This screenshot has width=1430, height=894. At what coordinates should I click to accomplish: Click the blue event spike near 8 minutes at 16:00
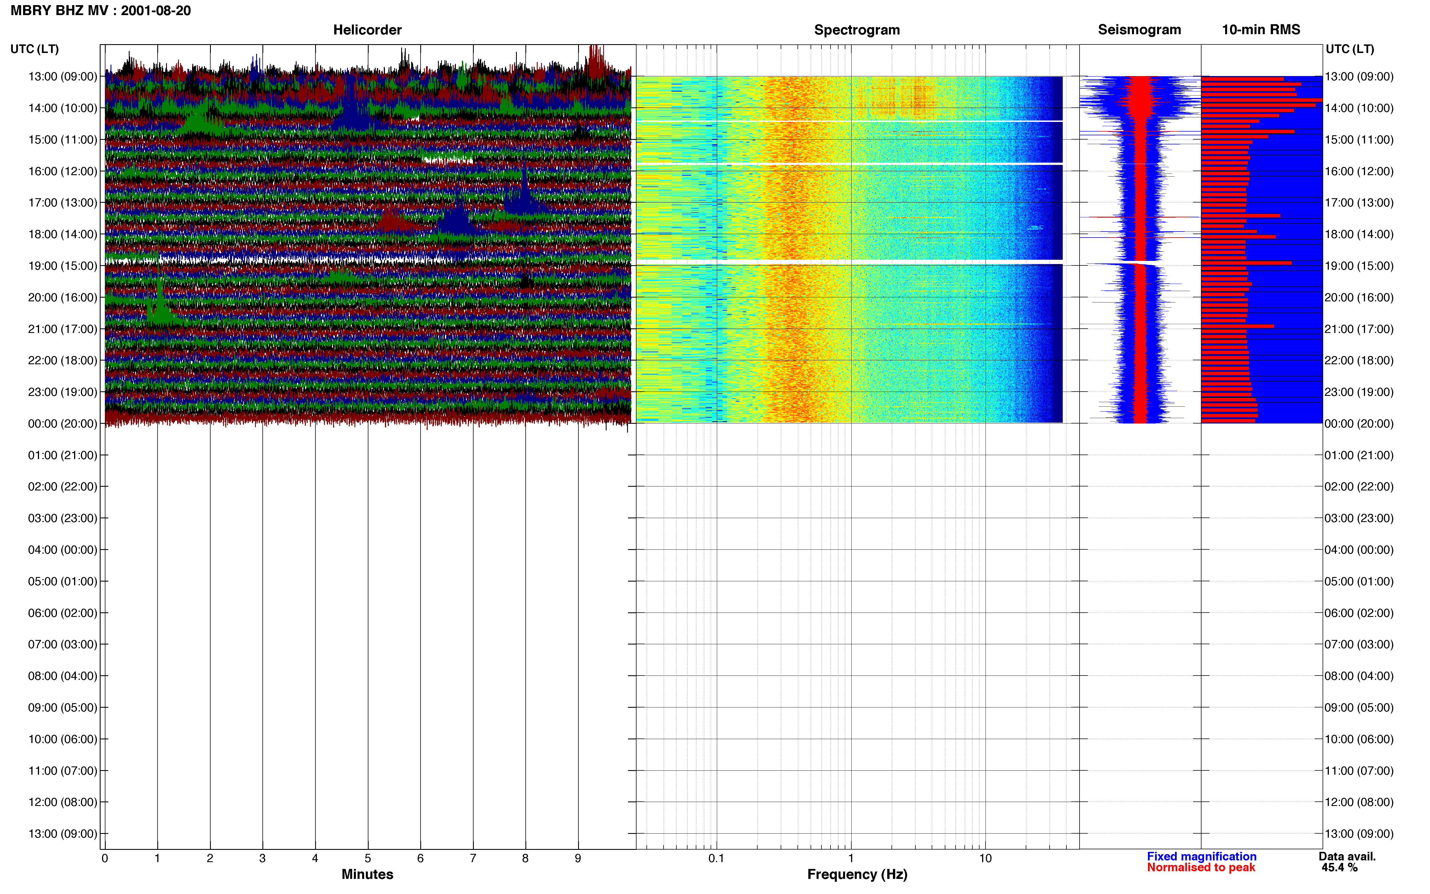point(525,194)
